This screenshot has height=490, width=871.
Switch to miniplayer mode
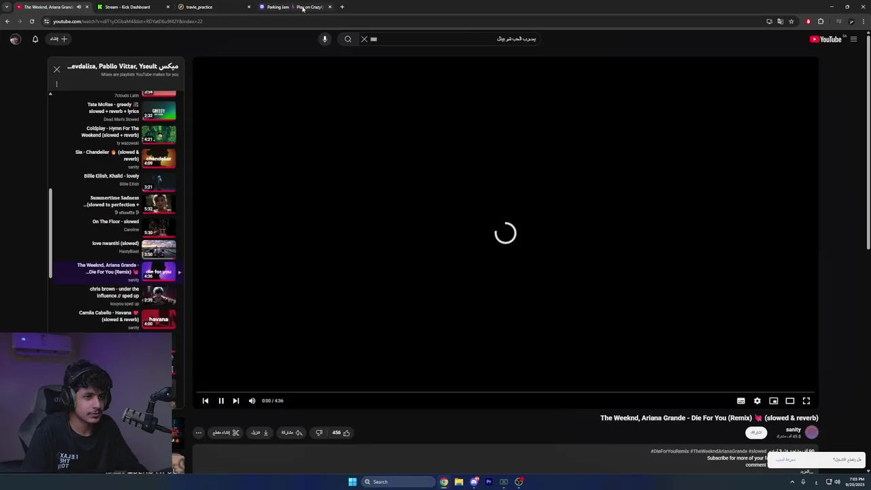coord(774,401)
